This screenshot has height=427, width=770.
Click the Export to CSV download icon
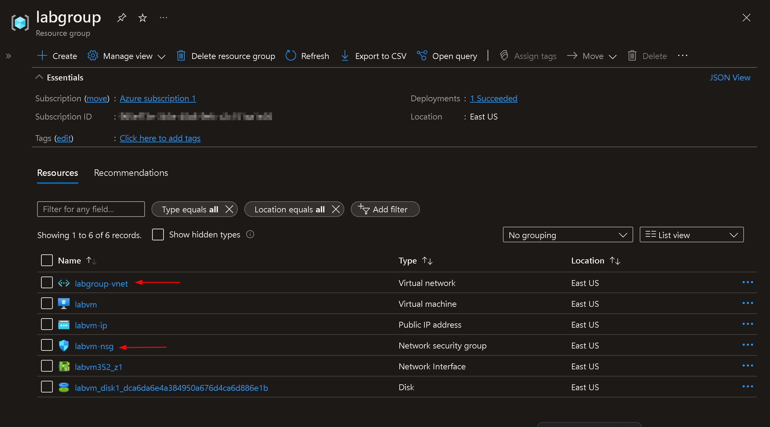coord(345,56)
